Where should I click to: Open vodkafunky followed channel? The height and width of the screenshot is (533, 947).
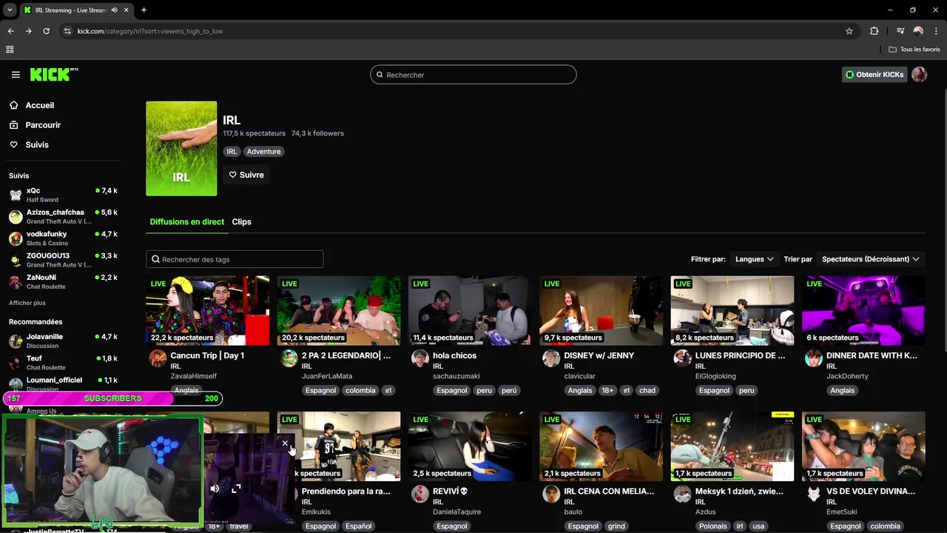coord(63,238)
